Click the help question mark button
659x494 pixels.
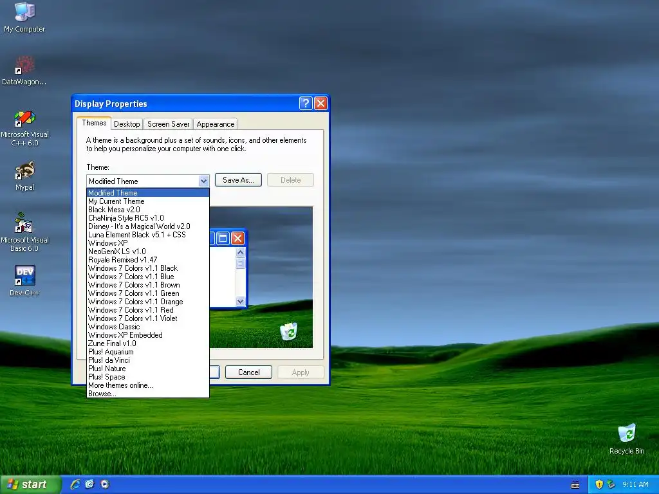(306, 103)
